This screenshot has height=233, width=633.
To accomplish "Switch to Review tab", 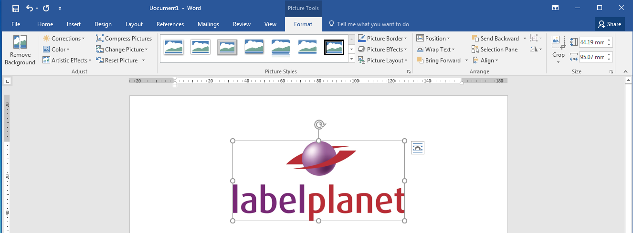I will coord(242,24).
